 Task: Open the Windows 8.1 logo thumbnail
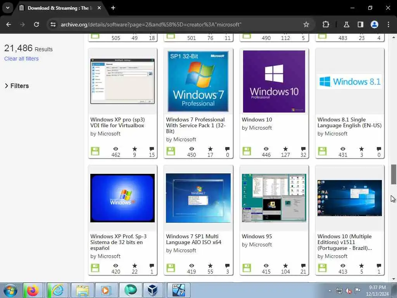[x=350, y=81]
